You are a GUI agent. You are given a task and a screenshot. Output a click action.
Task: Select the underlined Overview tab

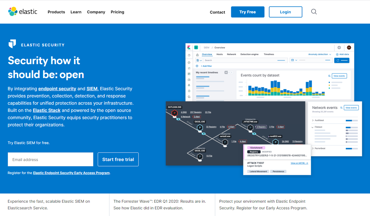[207, 54]
